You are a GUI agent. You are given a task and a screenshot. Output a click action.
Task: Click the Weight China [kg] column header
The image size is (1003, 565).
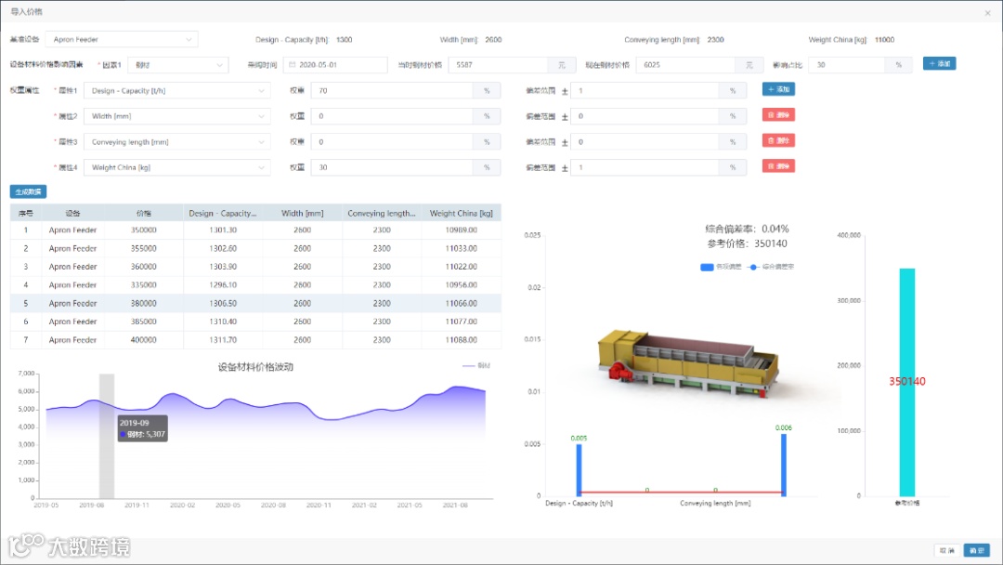point(462,213)
